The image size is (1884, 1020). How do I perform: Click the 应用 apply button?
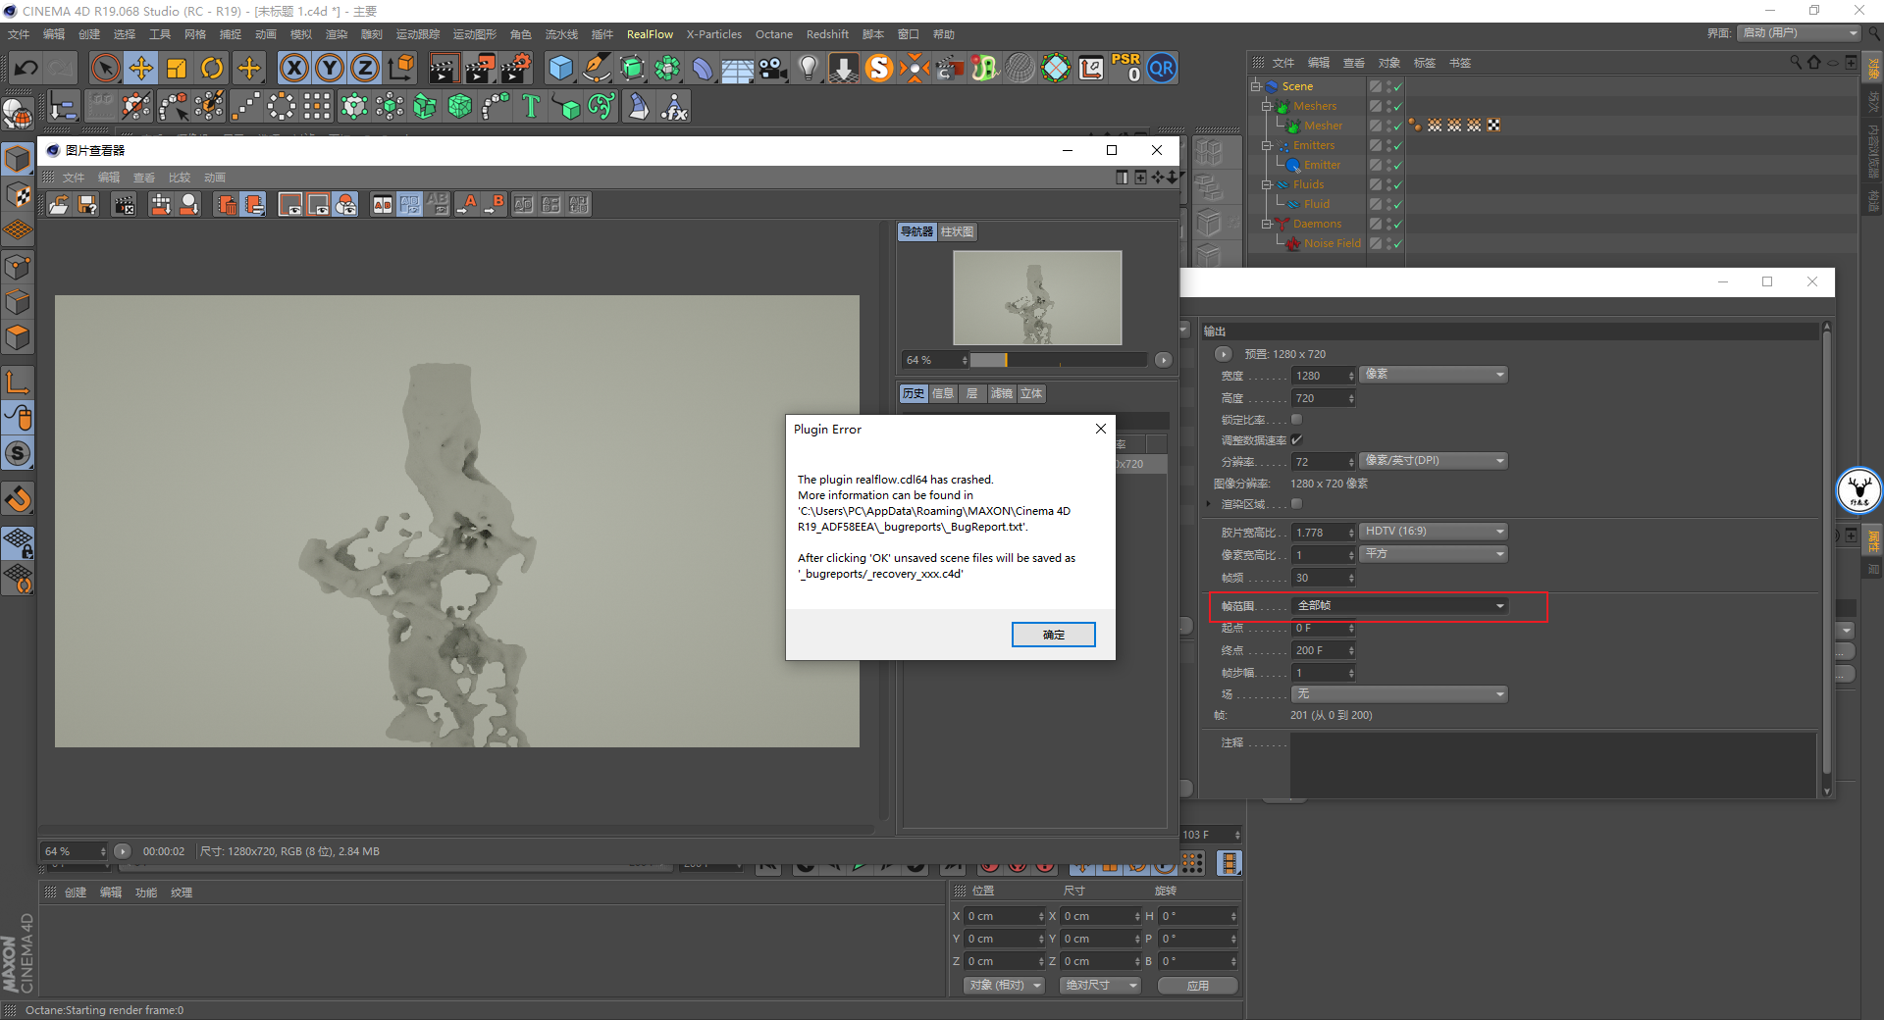tap(1198, 986)
